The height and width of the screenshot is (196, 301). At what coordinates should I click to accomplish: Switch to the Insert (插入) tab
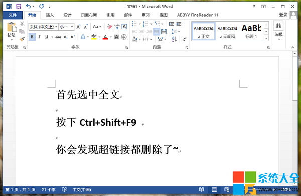pos(50,15)
